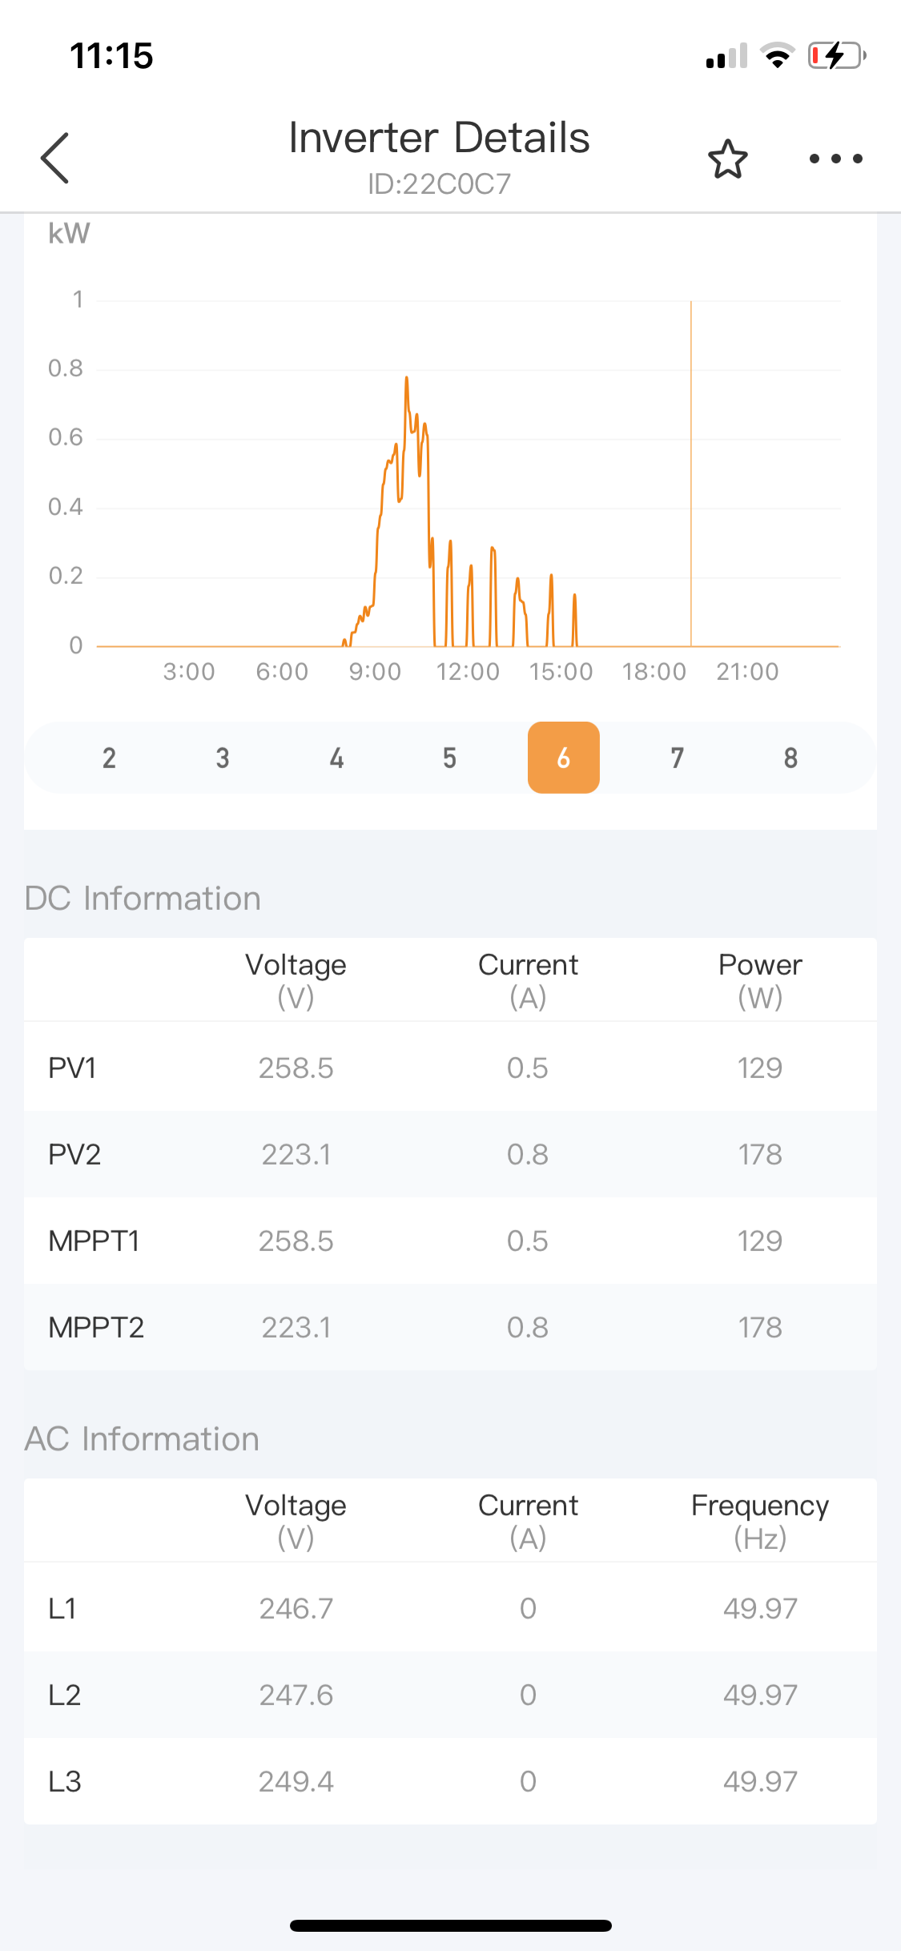The height and width of the screenshot is (1951, 901).
Task: Select day 2 in date strip
Action: coord(109,758)
